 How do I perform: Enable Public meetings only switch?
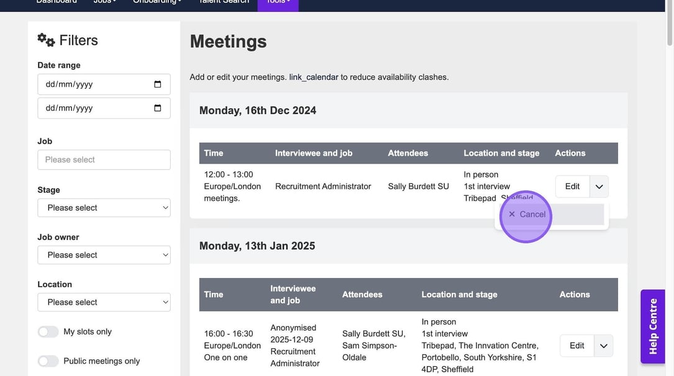pos(48,361)
